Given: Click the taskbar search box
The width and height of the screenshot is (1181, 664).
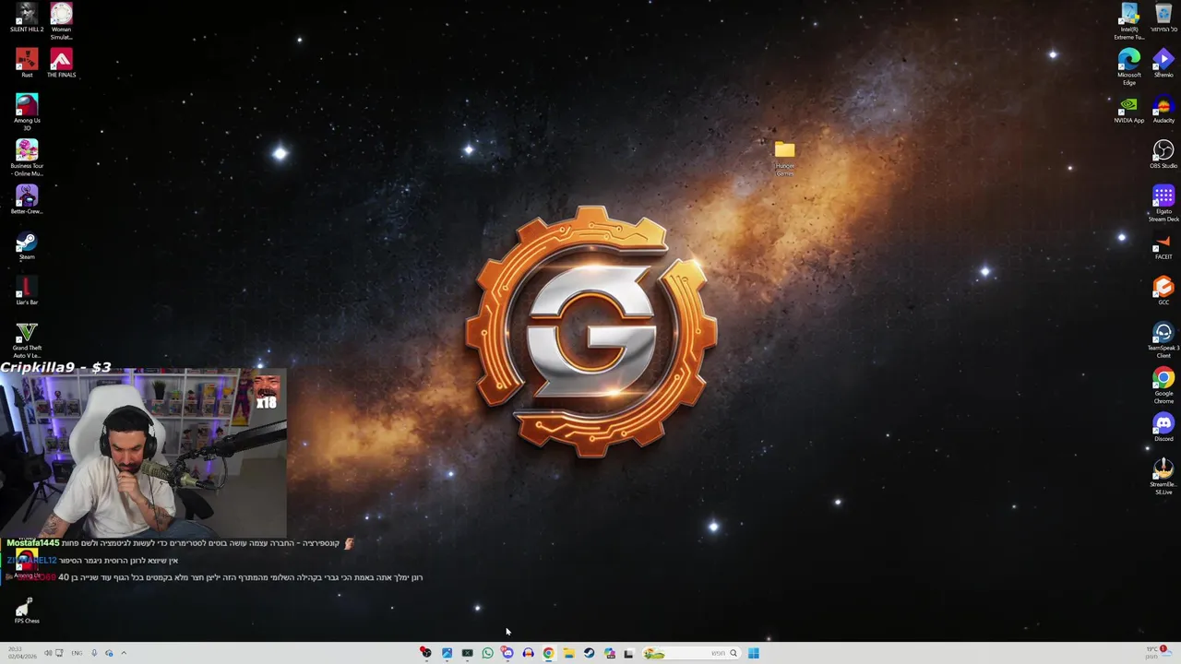Looking at the screenshot, I should pyautogui.click(x=692, y=653).
